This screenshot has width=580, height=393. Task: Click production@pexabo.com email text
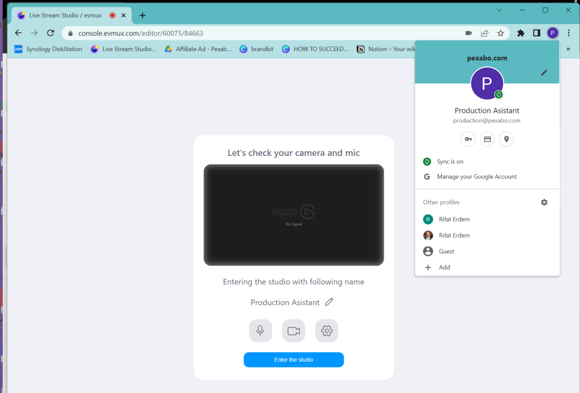tap(487, 120)
